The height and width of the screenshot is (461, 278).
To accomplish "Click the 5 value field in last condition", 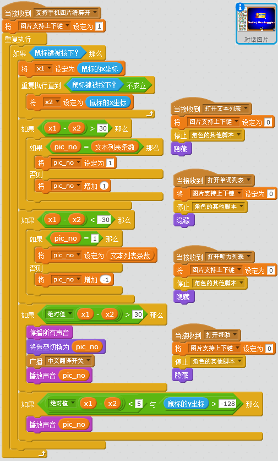I will (139, 404).
